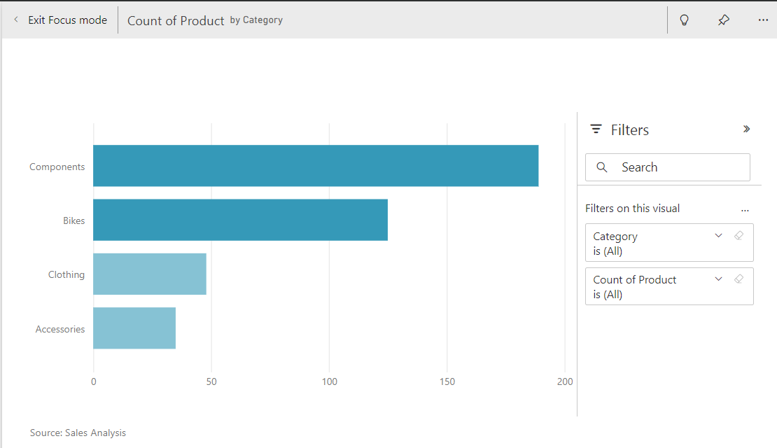Select the Category is (All) filter card

click(669, 243)
